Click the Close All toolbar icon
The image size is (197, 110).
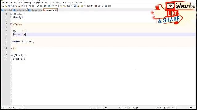coord(19,6)
